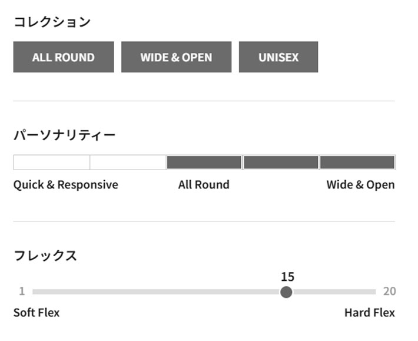Click the コレクション section heading
This screenshot has width=418, height=341.
(x=52, y=22)
